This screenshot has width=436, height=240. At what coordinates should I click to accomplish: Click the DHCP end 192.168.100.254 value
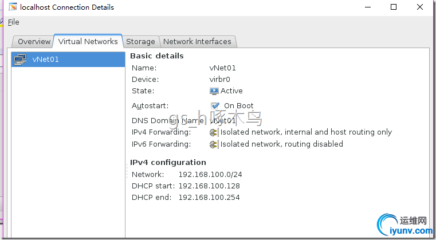[209, 197]
